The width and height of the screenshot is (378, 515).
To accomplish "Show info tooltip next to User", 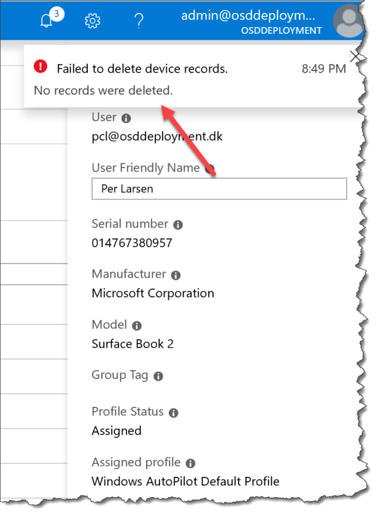I will tap(126, 118).
